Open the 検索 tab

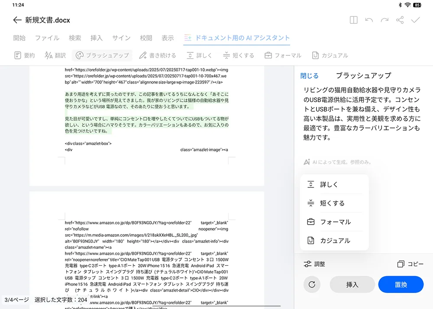tap(75, 38)
